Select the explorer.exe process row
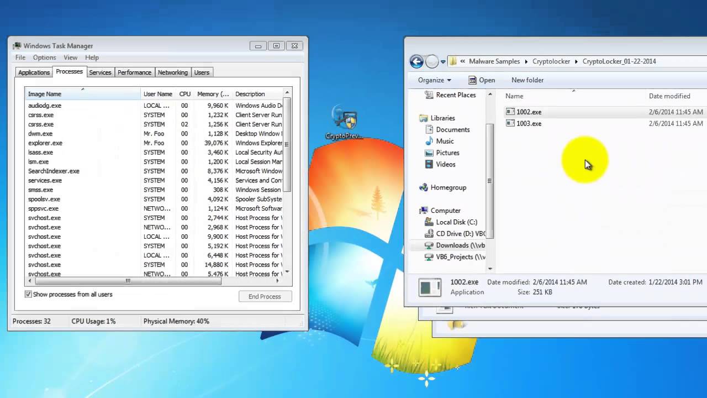This screenshot has width=707, height=398. 154,143
